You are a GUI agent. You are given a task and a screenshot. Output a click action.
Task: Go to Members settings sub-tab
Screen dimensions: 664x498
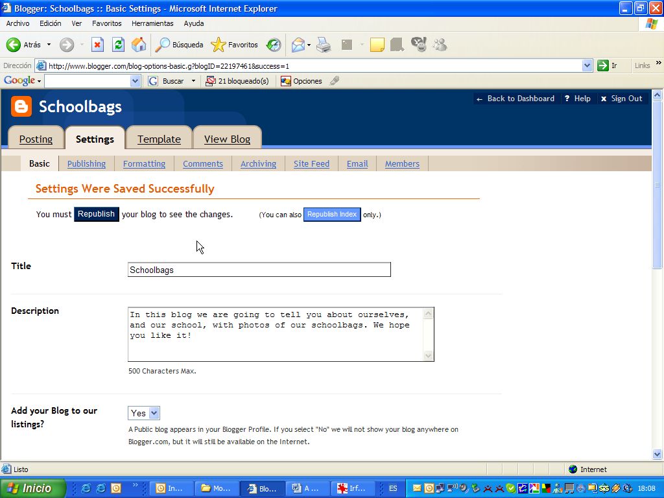point(402,164)
